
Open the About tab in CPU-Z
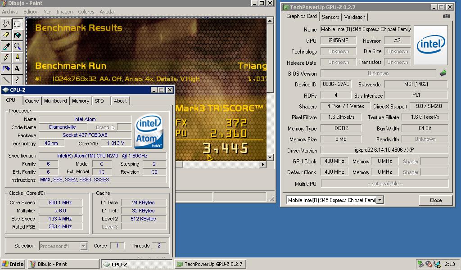120,101
